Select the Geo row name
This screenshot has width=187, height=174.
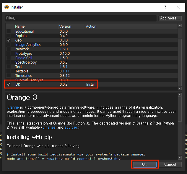(x=19, y=40)
